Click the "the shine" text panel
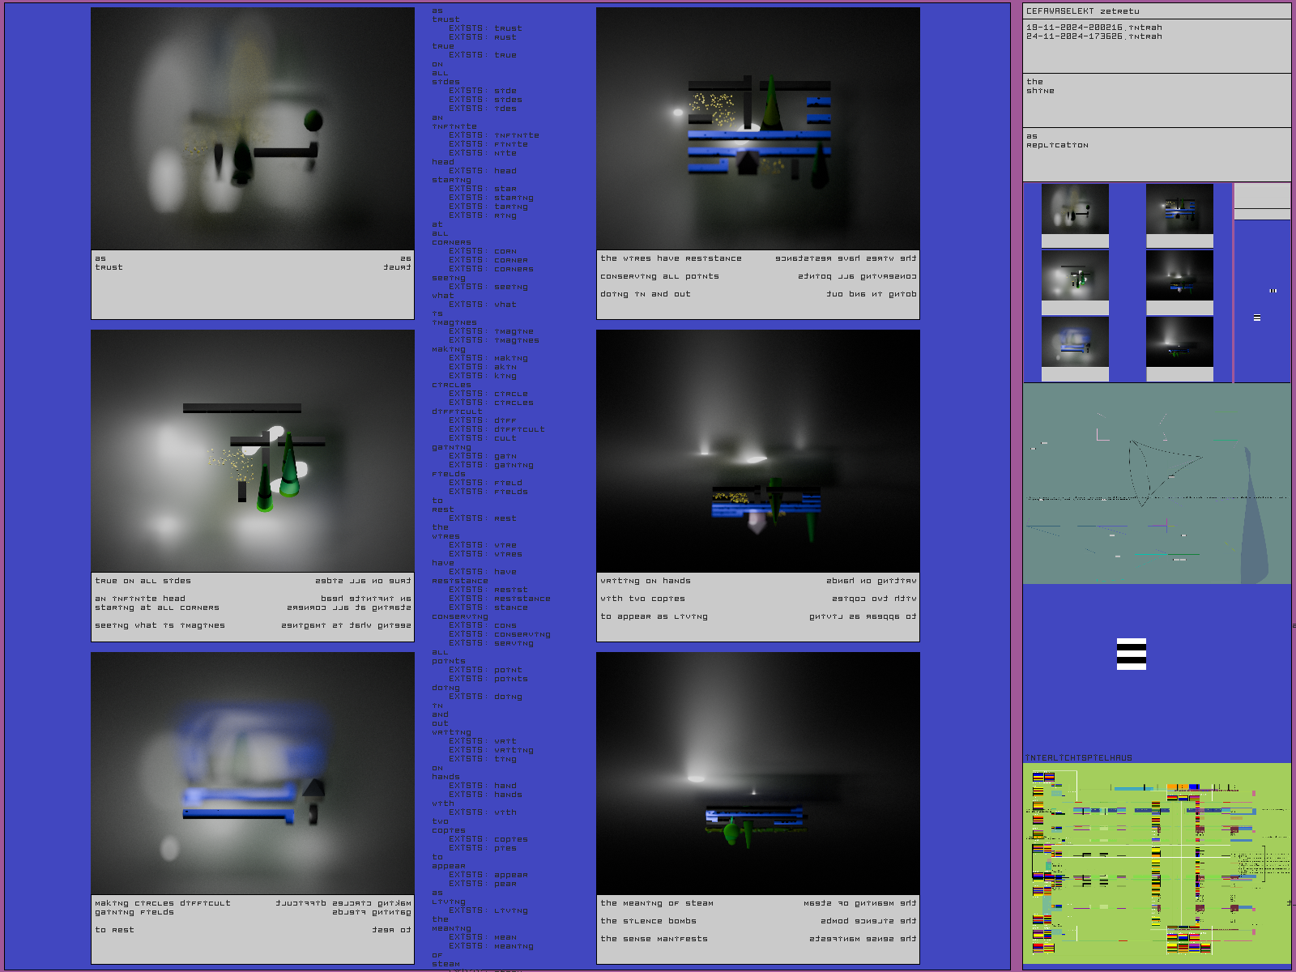 1156,100
